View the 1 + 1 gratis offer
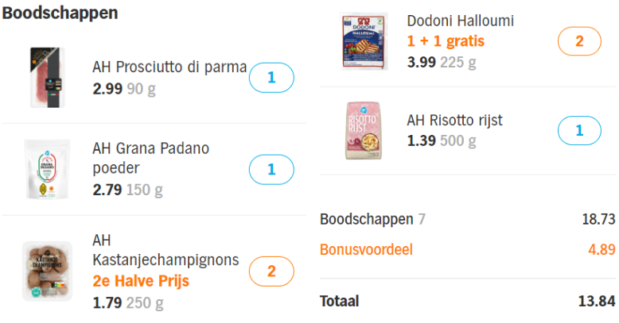 (446, 41)
